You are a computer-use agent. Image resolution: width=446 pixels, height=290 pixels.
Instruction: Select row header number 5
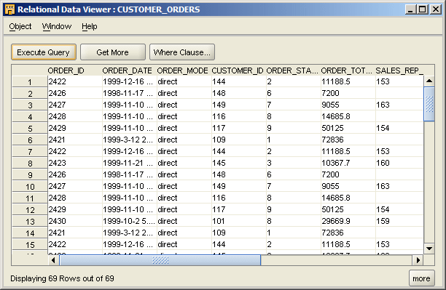(30, 128)
